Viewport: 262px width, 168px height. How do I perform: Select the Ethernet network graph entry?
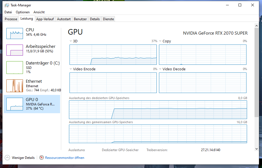coord(15,86)
